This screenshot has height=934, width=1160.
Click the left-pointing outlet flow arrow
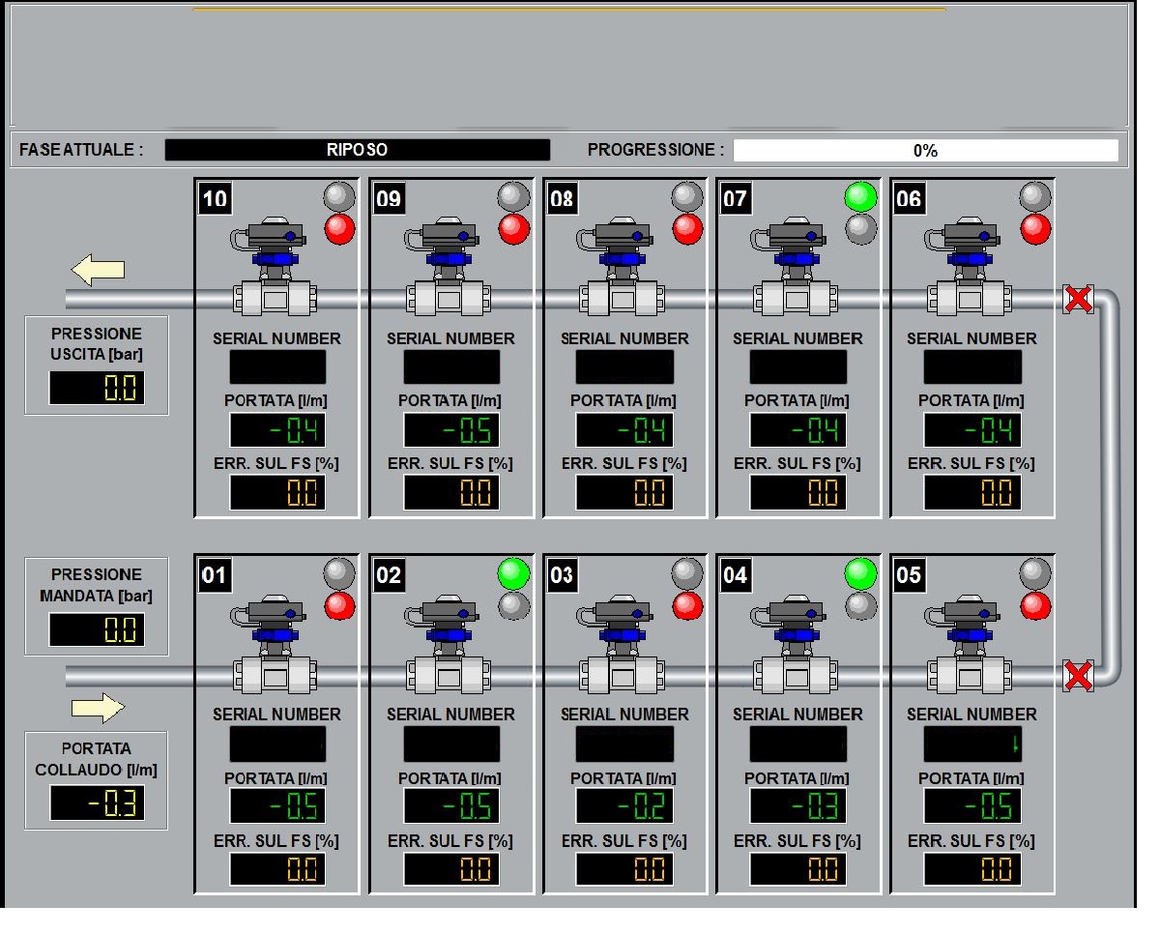[x=99, y=270]
